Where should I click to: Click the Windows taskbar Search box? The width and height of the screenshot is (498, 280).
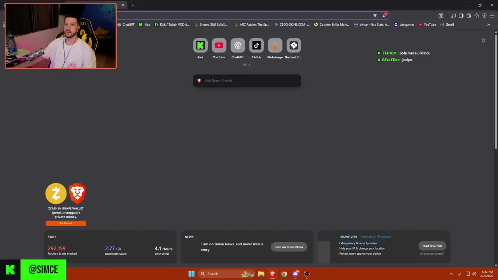tap(226, 274)
